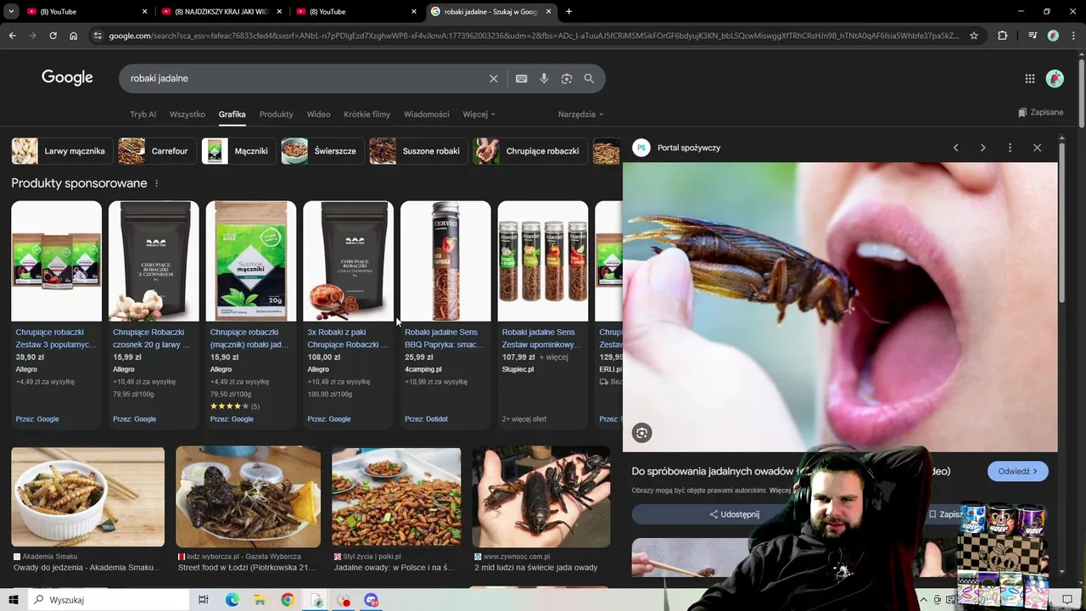Switch to Tryb AI tab
Image resolution: width=1086 pixels, height=611 pixels.
point(143,115)
